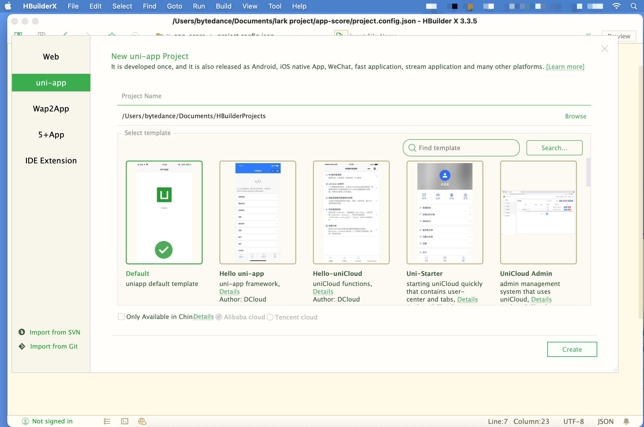
Task: Switch to the Wap2App project category
Action: (51, 108)
